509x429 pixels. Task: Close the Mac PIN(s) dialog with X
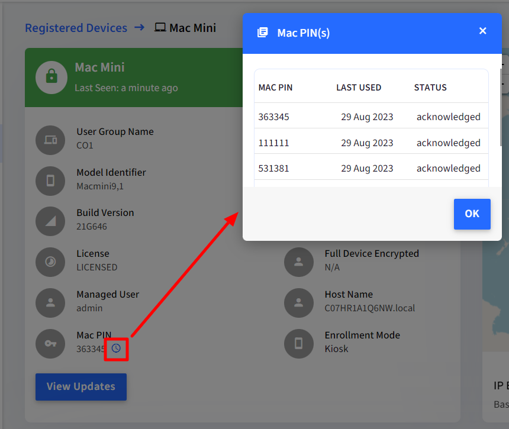pos(483,31)
